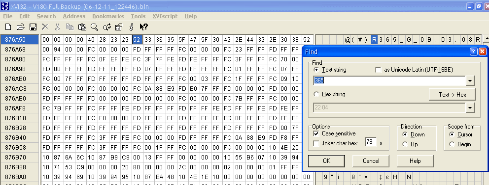This screenshot has height=185, width=489.
Task: Open the Tools menu
Action: (138, 16)
